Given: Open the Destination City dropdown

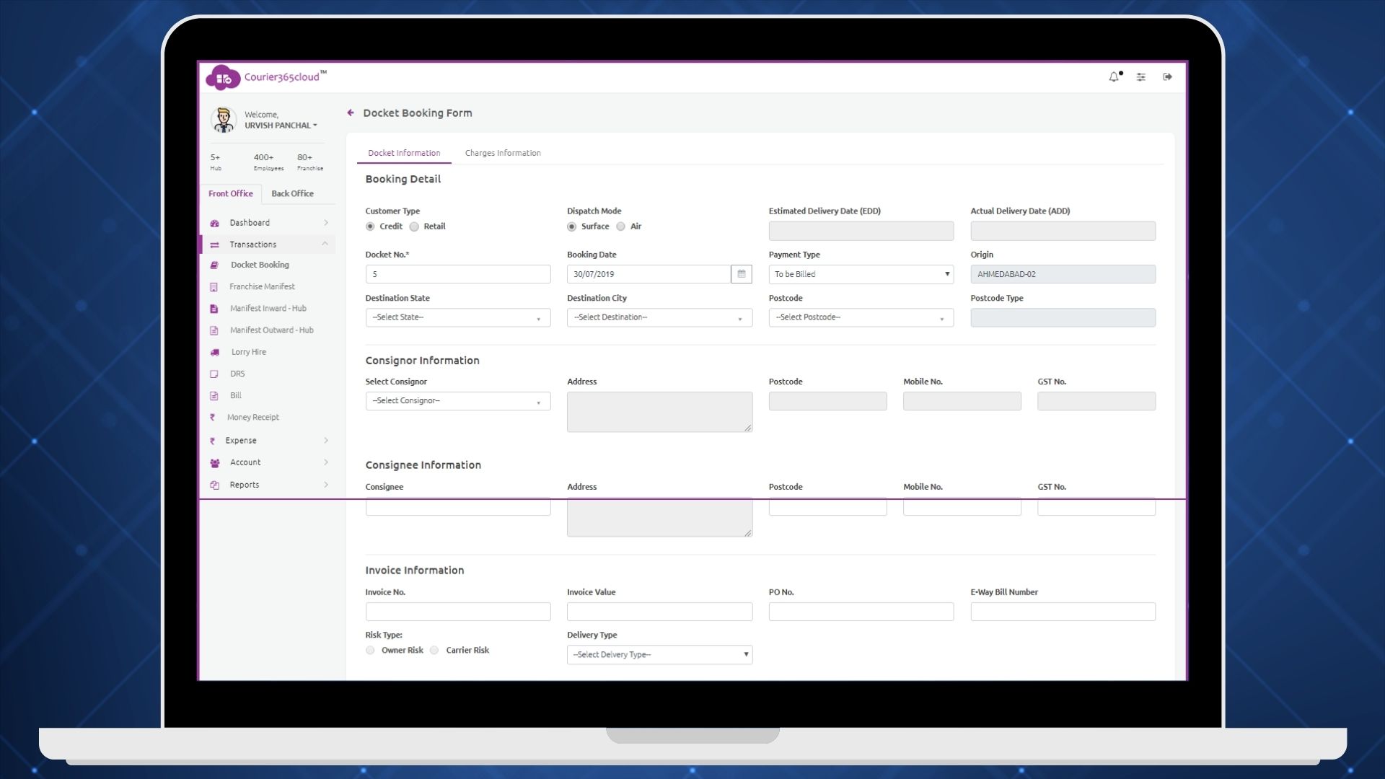Looking at the screenshot, I should coord(659,317).
